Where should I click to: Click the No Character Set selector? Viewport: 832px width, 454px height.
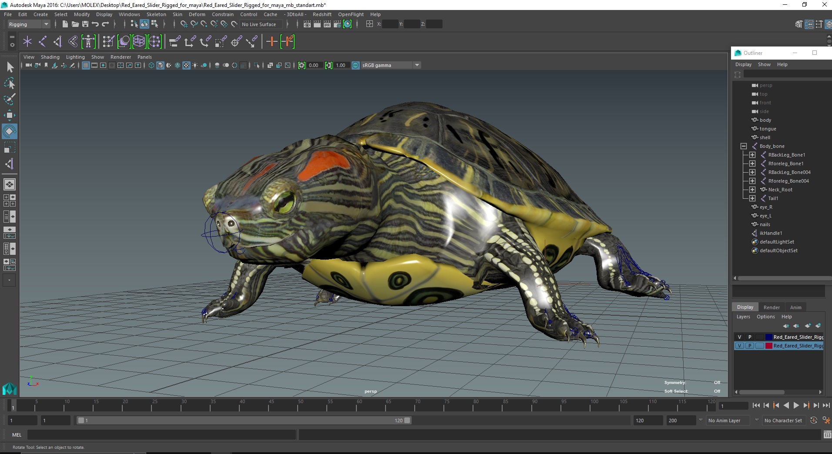(x=783, y=421)
